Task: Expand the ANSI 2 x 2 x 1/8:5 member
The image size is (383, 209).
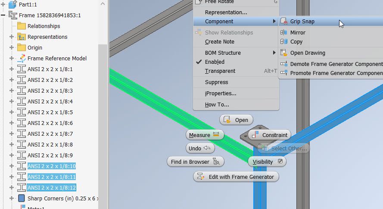Action: pos(12,112)
